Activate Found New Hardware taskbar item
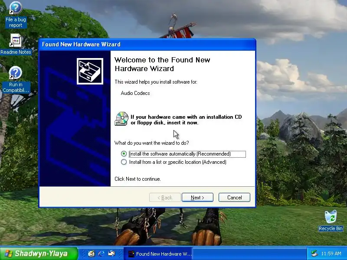Viewport: 347px width, 260px height. click(158, 254)
